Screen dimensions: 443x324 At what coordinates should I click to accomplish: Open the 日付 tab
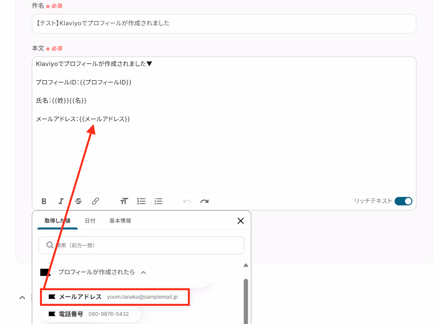90,221
